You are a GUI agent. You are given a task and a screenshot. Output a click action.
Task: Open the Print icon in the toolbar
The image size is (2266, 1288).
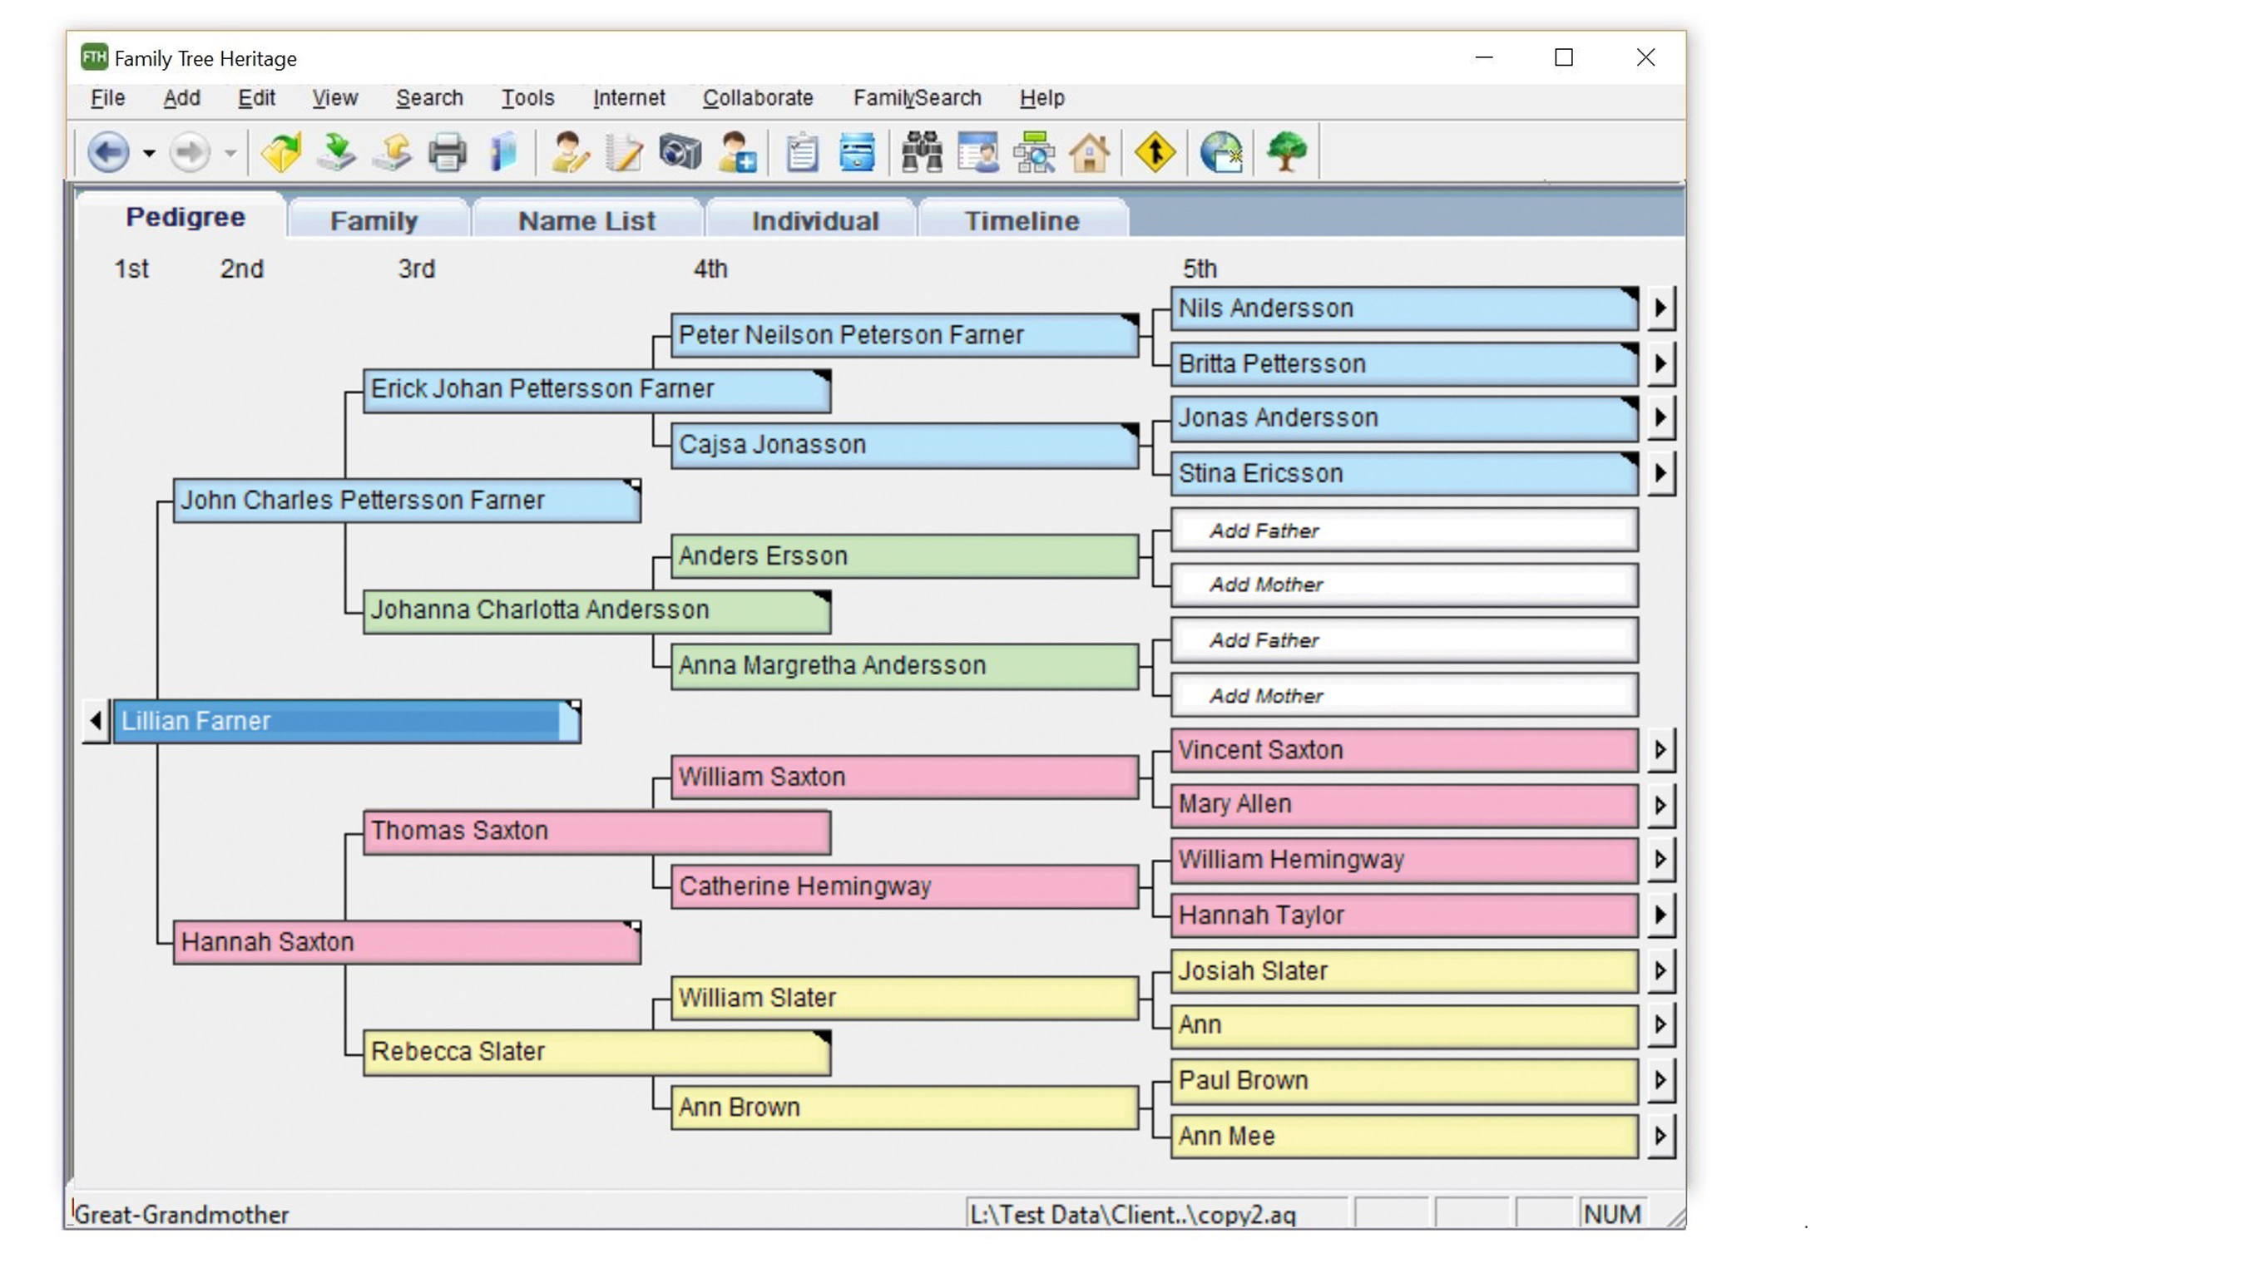click(x=447, y=152)
